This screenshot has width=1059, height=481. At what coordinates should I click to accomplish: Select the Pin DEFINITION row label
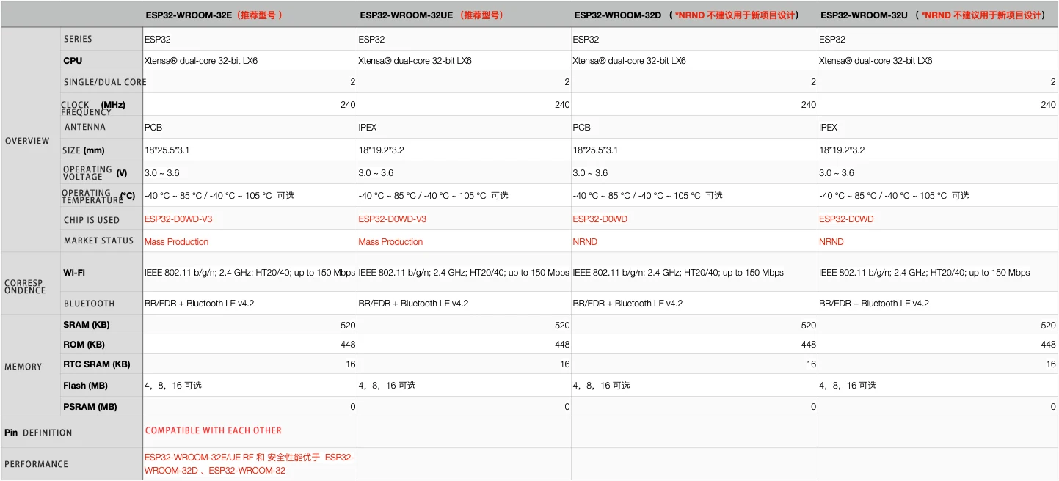pos(38,433)
